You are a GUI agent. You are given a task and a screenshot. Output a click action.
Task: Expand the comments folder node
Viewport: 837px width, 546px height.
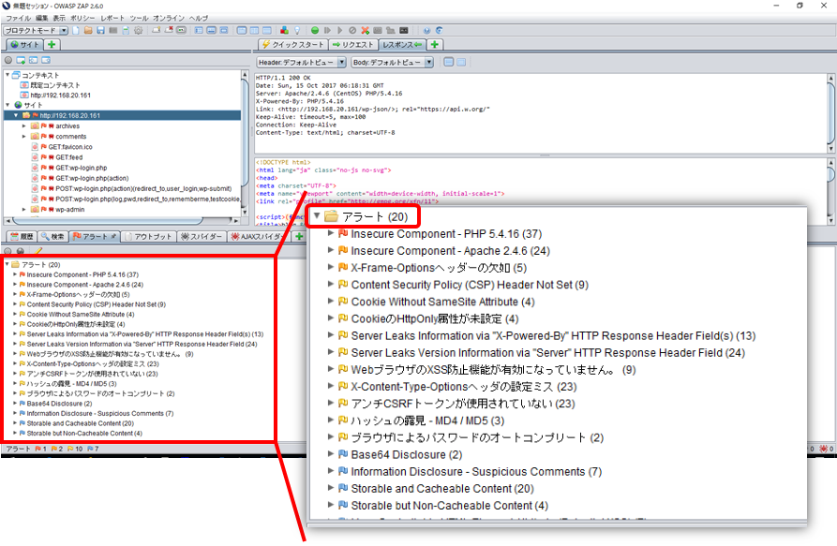[x=24, y=137]
